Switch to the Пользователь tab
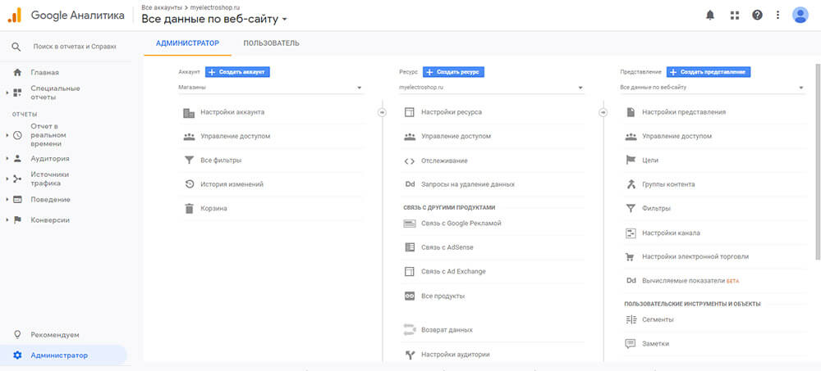821x371 pixels. [x=271, y=43]
